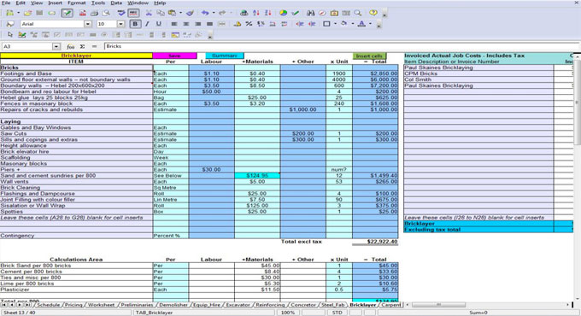
Task: Expand the New document dropdown arrow
Action: click(18, 13)
